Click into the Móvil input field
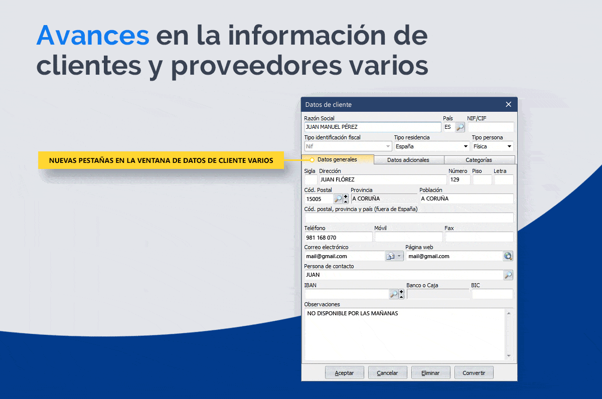 pyautogui.click(x=408, y=237)
